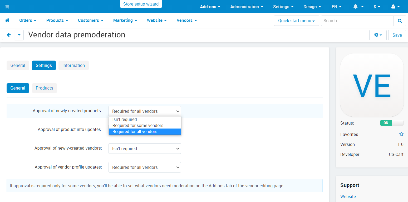Open the Marketing menu

tap(125, 20)
